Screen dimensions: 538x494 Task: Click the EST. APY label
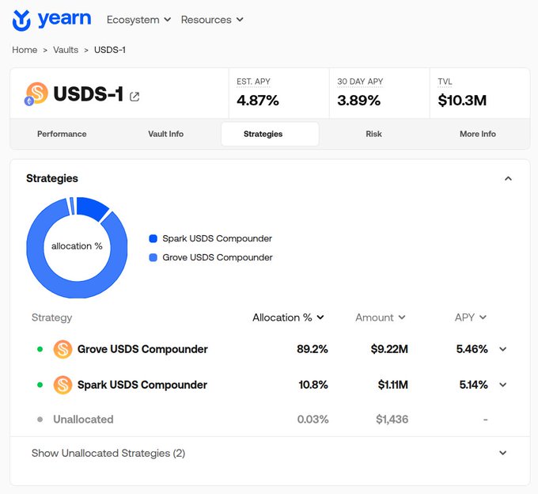[253, 82]
